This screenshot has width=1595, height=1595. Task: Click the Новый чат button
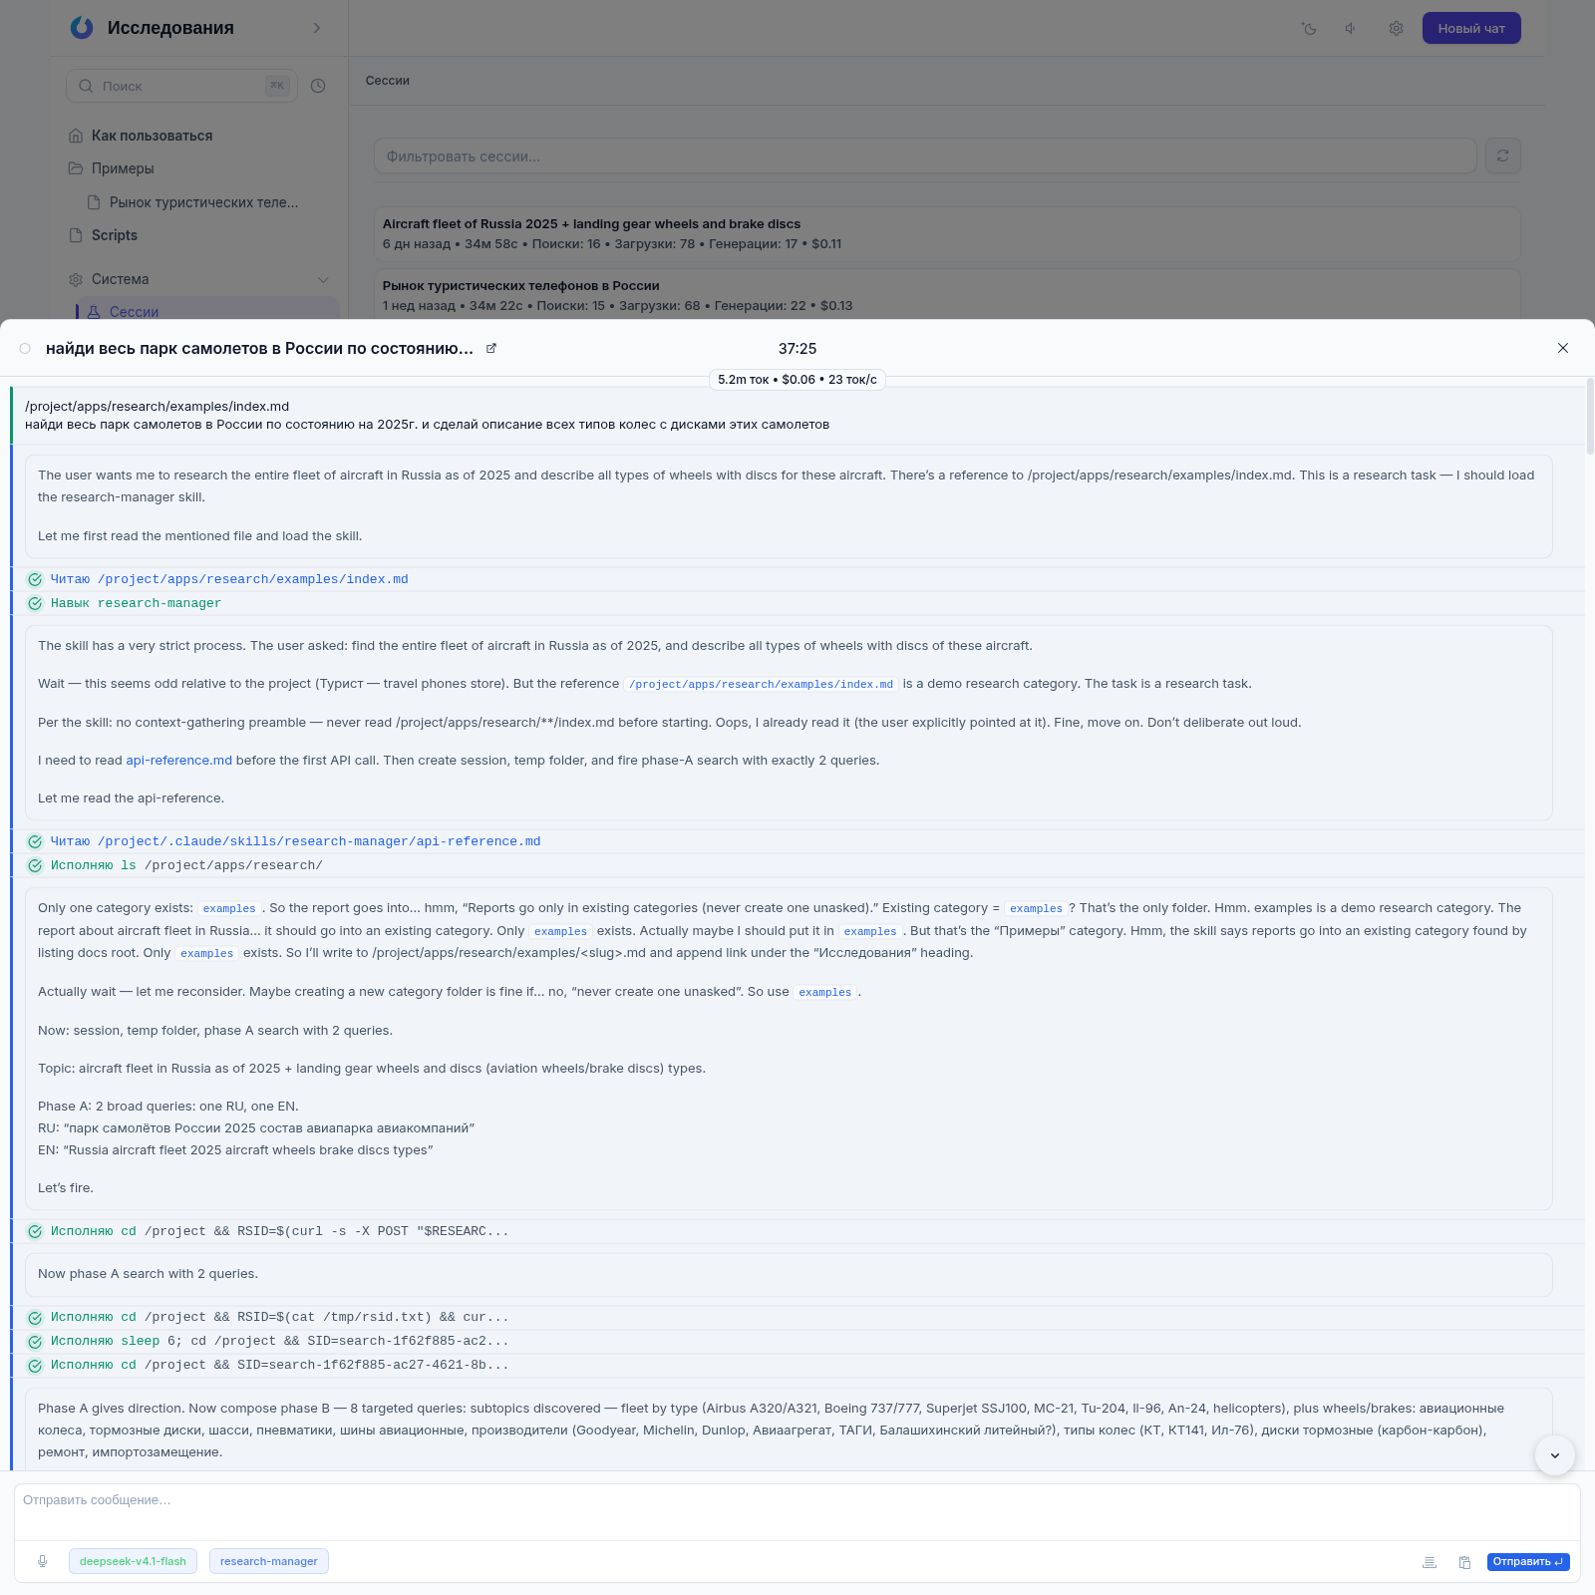[1471, 28]
